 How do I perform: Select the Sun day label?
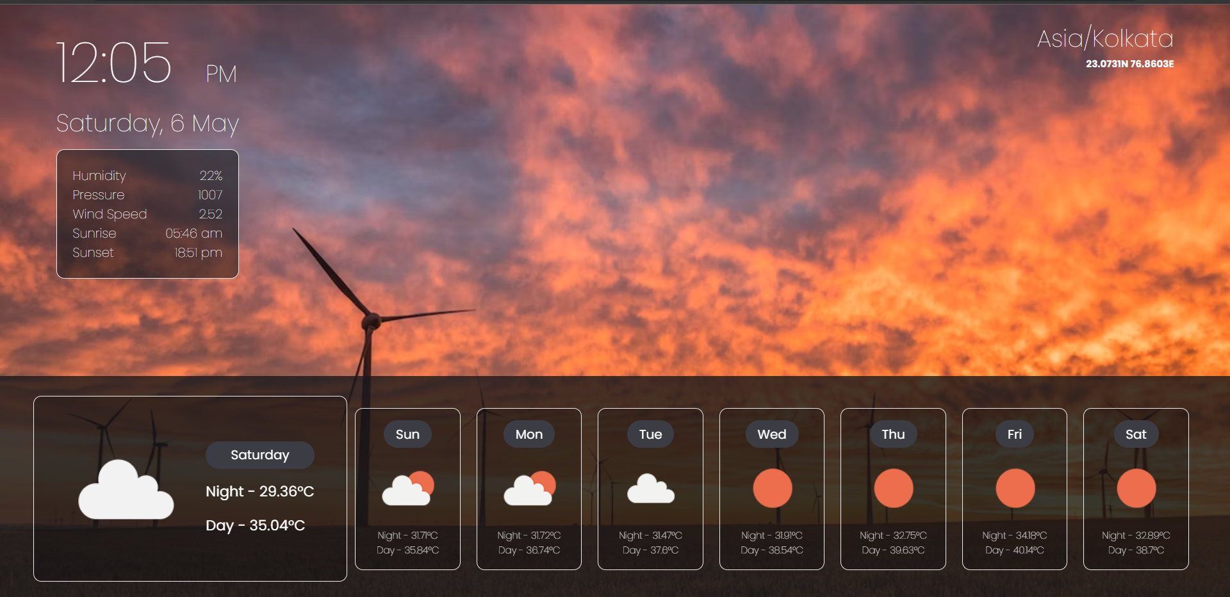407,434
